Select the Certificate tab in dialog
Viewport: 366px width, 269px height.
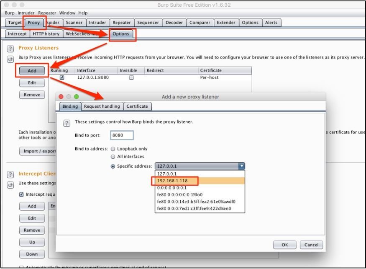tap(137, 106)
